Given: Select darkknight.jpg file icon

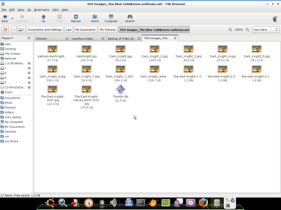Looking at the screenshot, I should pyautogui.click(x=86, y=49).
